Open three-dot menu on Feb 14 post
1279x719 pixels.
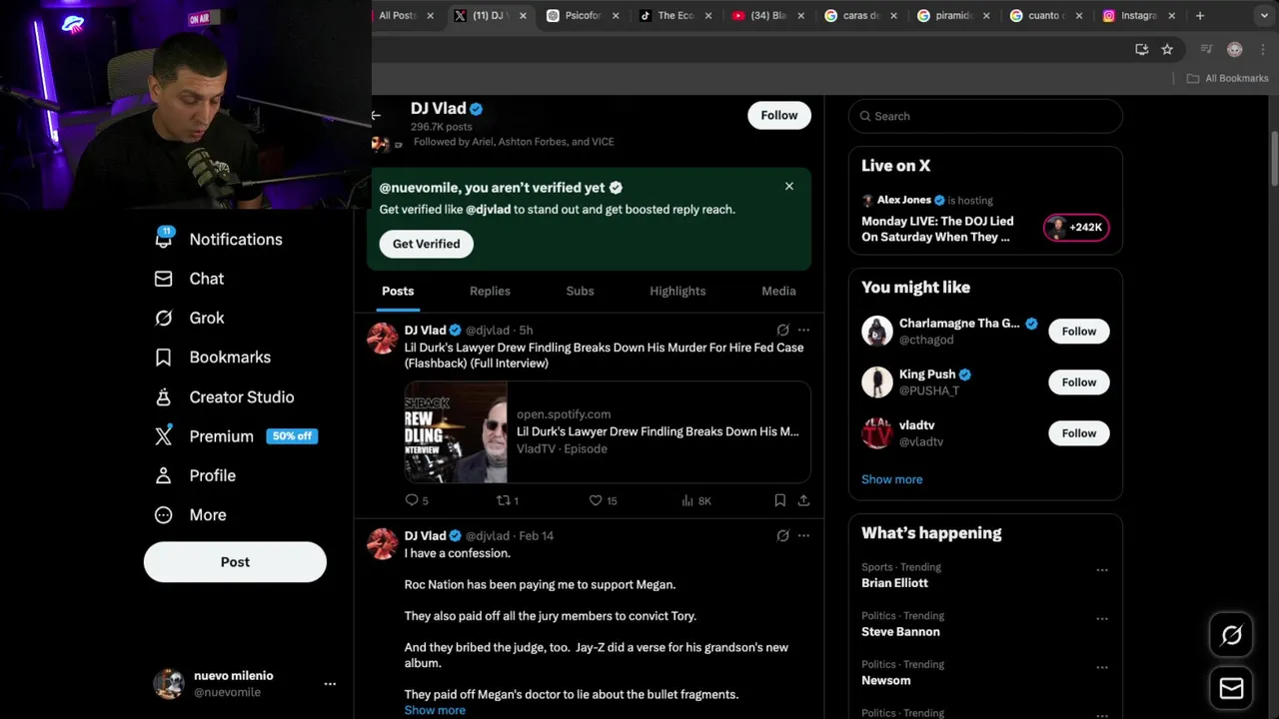click(x=803, y=535)
